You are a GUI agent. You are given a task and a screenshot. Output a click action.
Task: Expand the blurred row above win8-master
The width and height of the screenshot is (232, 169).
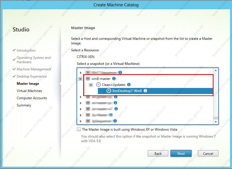(81, 73)
